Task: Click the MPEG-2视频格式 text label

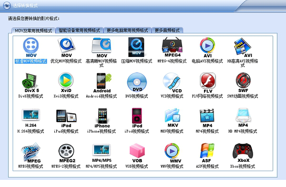Action: pyautogui.click(x=66, y=166)
